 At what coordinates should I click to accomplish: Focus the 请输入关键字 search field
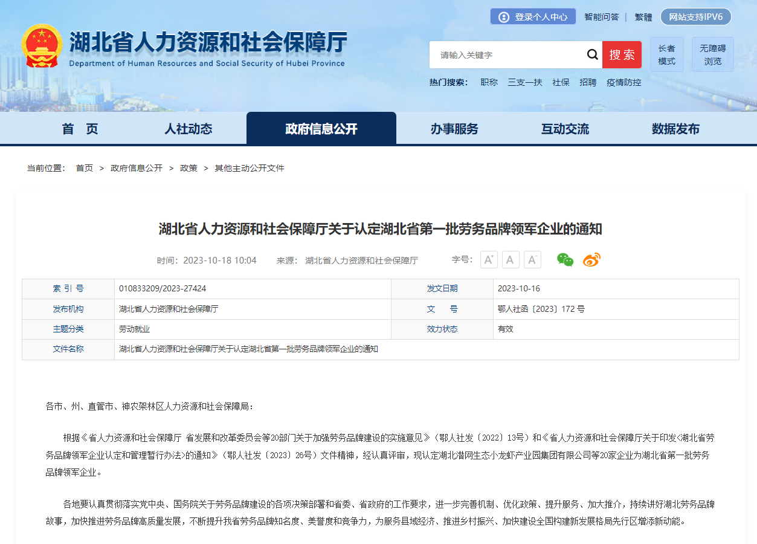(x=507, y=55)
